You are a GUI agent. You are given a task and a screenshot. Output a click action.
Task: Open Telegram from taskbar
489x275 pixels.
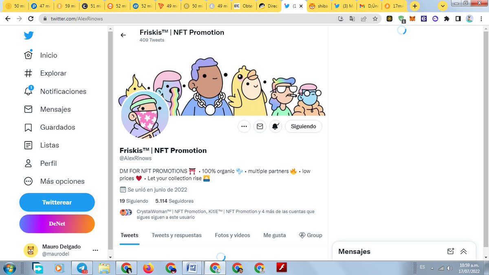coord(83,268)
